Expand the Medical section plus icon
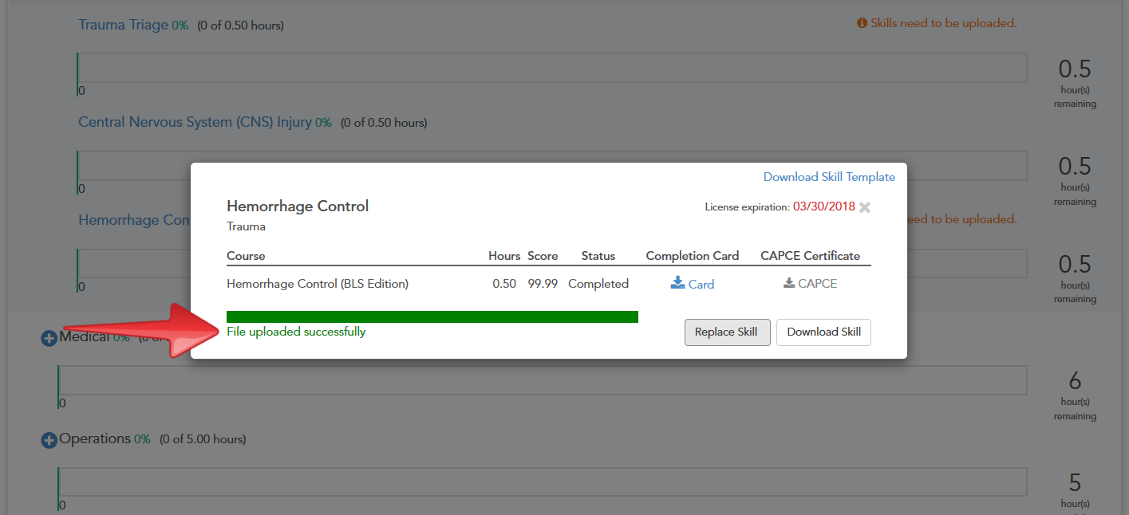This screenshot has height=515, width=1129. (x=49, y=339)
